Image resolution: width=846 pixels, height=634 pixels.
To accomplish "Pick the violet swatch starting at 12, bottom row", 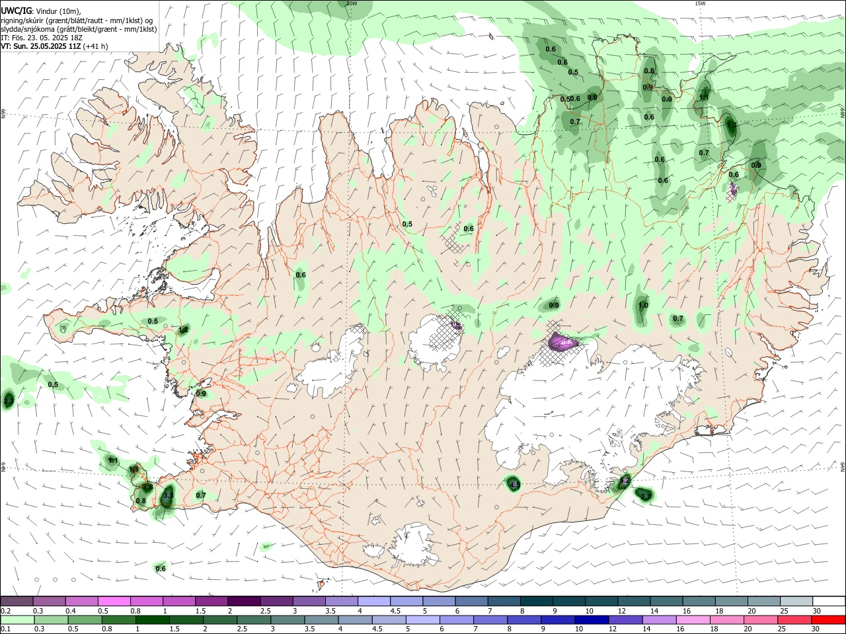I will 625,620.
